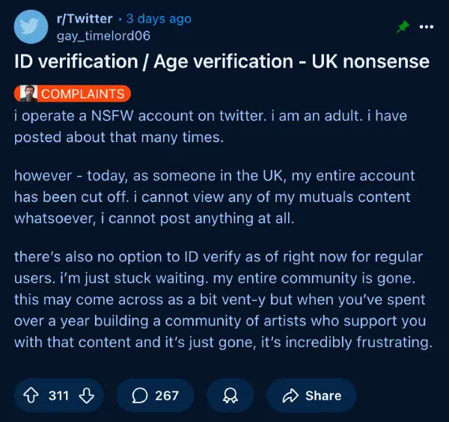Viewport: 449px width, 422px height.
Task: Click the 311 vote score
Action: tap(59, 395)
